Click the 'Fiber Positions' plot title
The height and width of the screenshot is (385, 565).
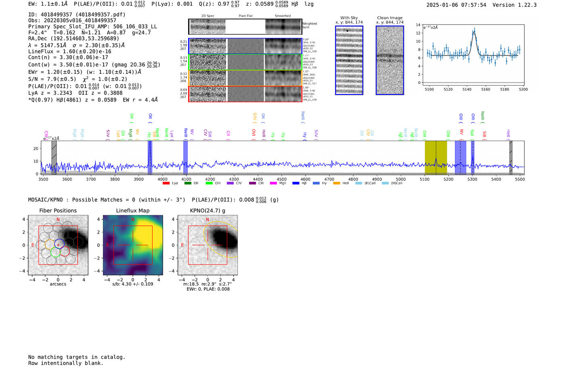click(x=58, y=210)
